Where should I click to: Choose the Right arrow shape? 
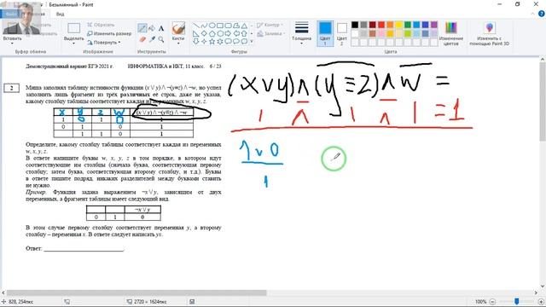[228, 34]
